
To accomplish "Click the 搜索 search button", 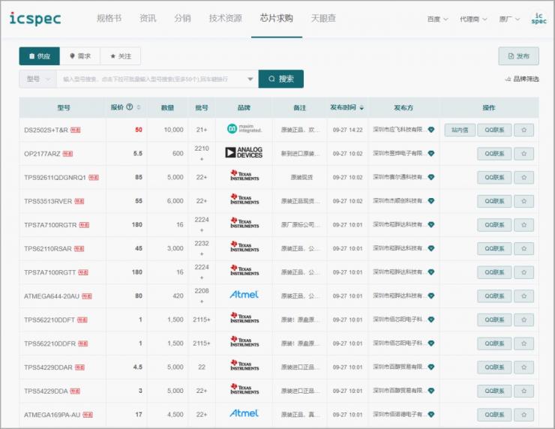I will pyautogui.click(x=281, y=79).
